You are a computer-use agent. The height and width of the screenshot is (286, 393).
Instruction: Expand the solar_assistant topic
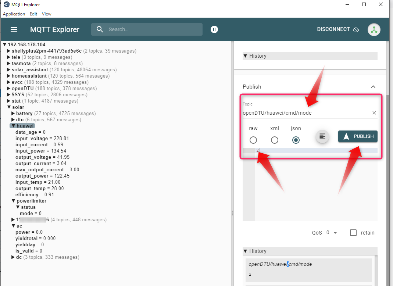pyautogui.click(x=8, y=70)
